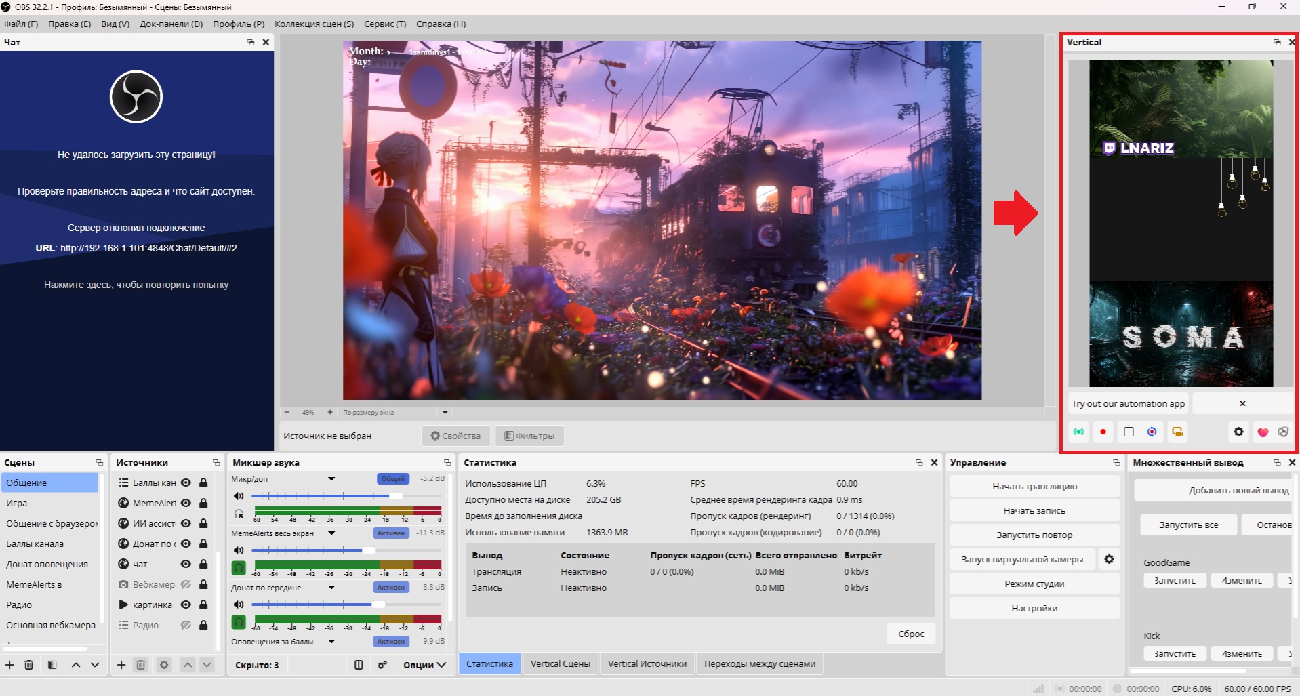This screenshot has width=1300, height=696.
Task: Start vertical streaming with the green broadcast icon
Action: 1078,432
